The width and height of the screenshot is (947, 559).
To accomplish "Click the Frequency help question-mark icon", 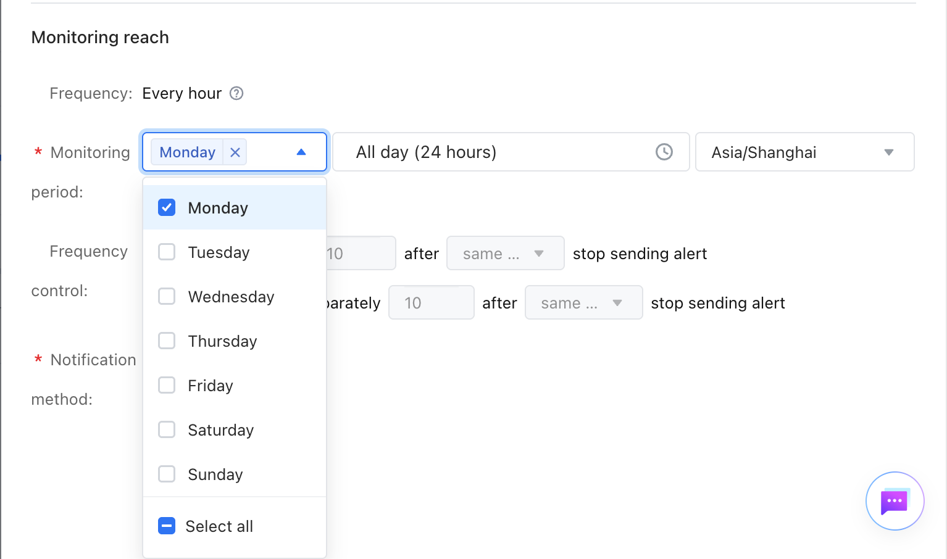I will point(236,93).
